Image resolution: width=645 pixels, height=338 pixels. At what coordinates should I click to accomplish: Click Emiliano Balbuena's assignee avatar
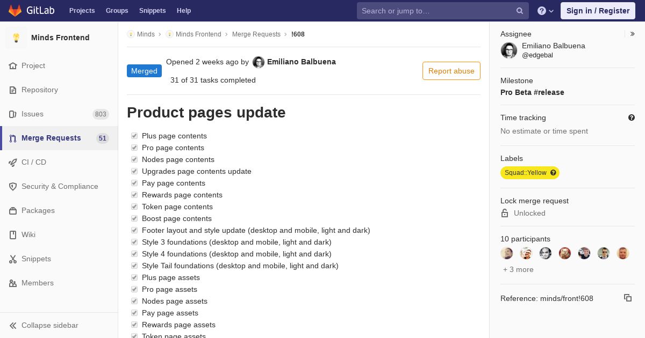pyautogui.click(x=509, y=50)
